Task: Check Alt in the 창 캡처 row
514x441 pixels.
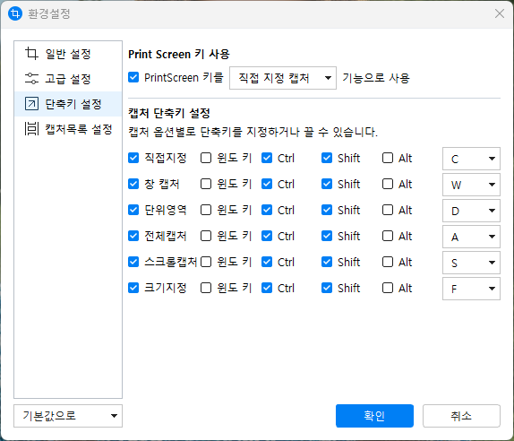Action: pos(388,184)
